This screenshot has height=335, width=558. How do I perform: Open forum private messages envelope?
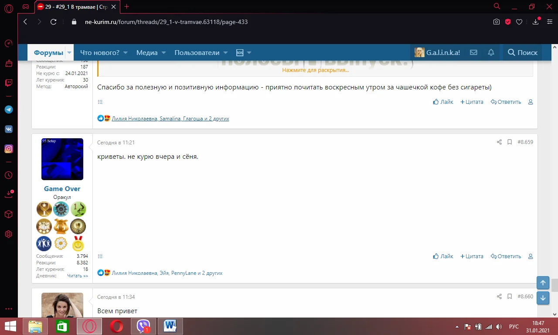(x=473, y=52)
